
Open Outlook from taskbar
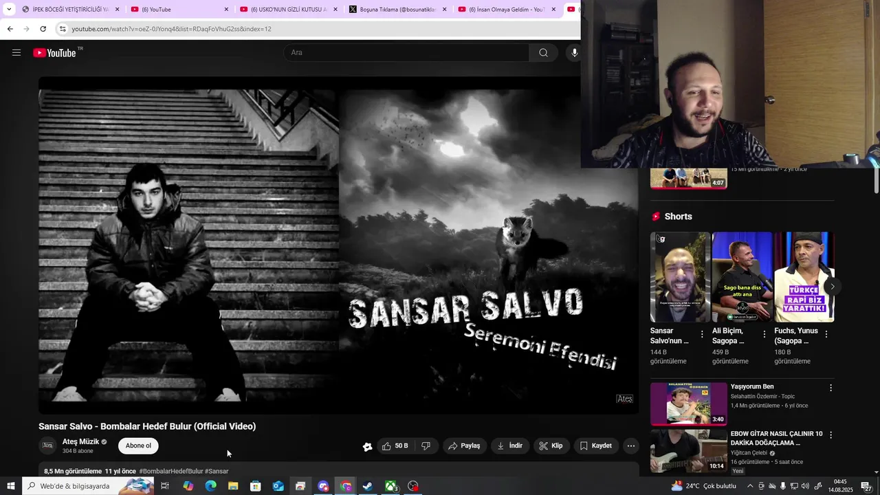278,486
